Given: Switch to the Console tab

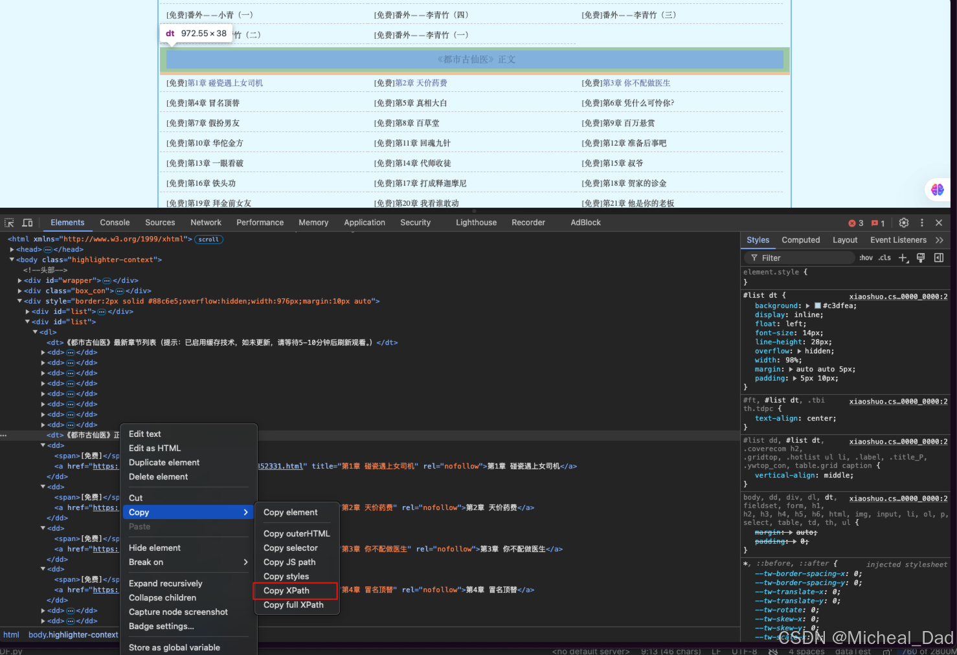Looking at the screenshot, I should click(x=115, y=223).
